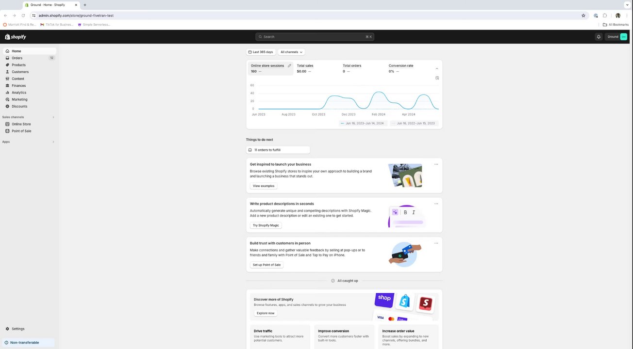This screenshot has width=633, height=349.
Task: Click the Drive traffic card
Action: pos(280,336)
